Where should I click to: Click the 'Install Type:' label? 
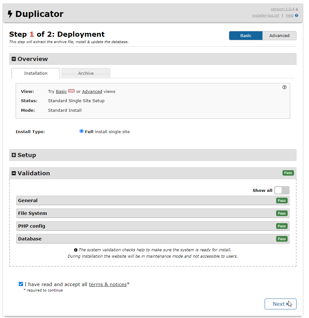[x=30, y=132]
